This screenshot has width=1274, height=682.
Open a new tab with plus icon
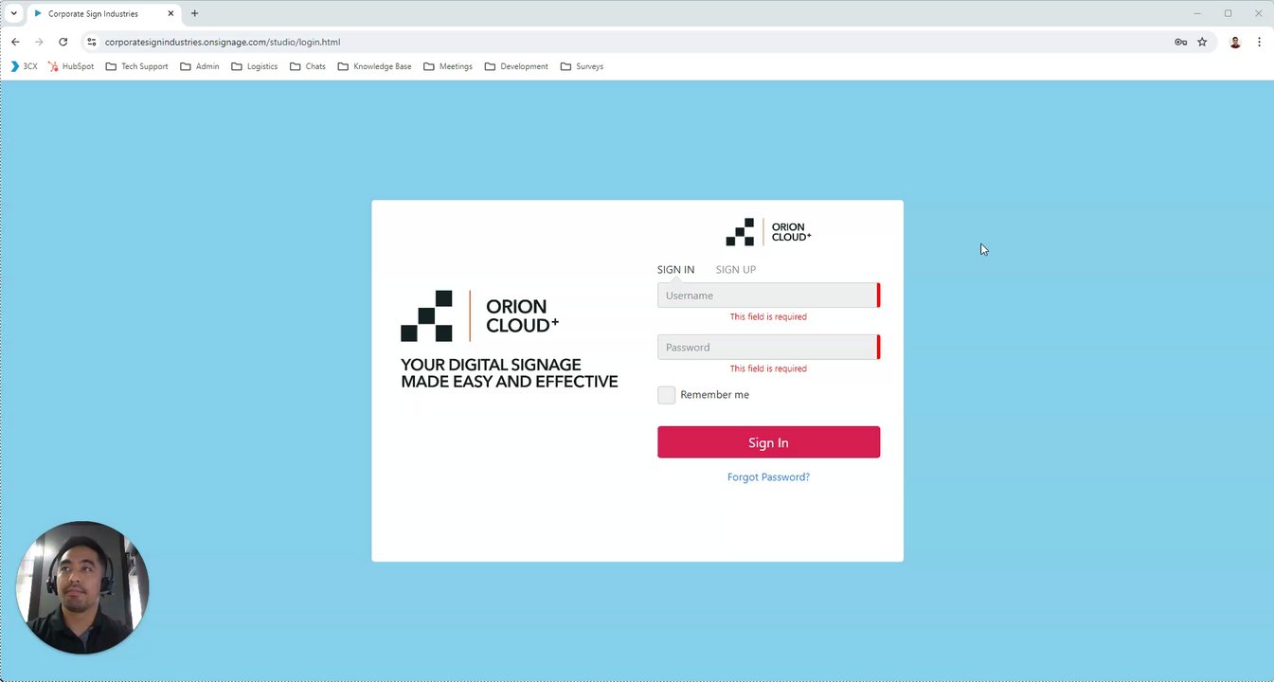pyautogui.click(x=194, y=13)
